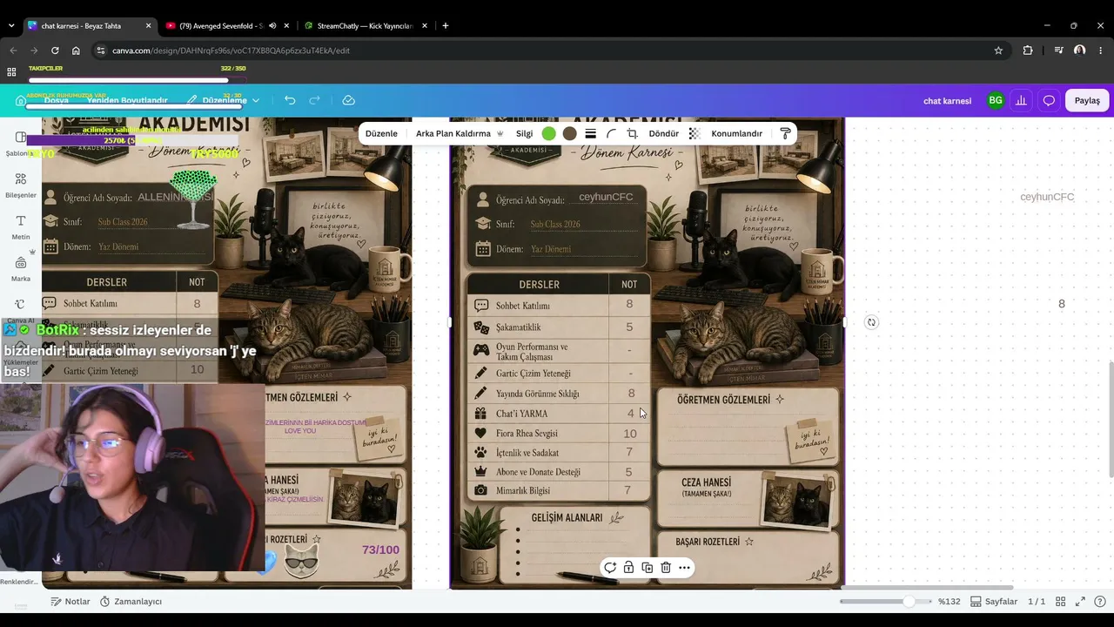Open the transparency checkerboard icon
The width and height of the screenshot is (1114, 627).
[695, 133]
